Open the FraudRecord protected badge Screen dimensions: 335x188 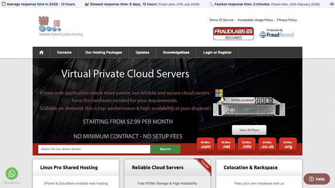pos(277,33)
